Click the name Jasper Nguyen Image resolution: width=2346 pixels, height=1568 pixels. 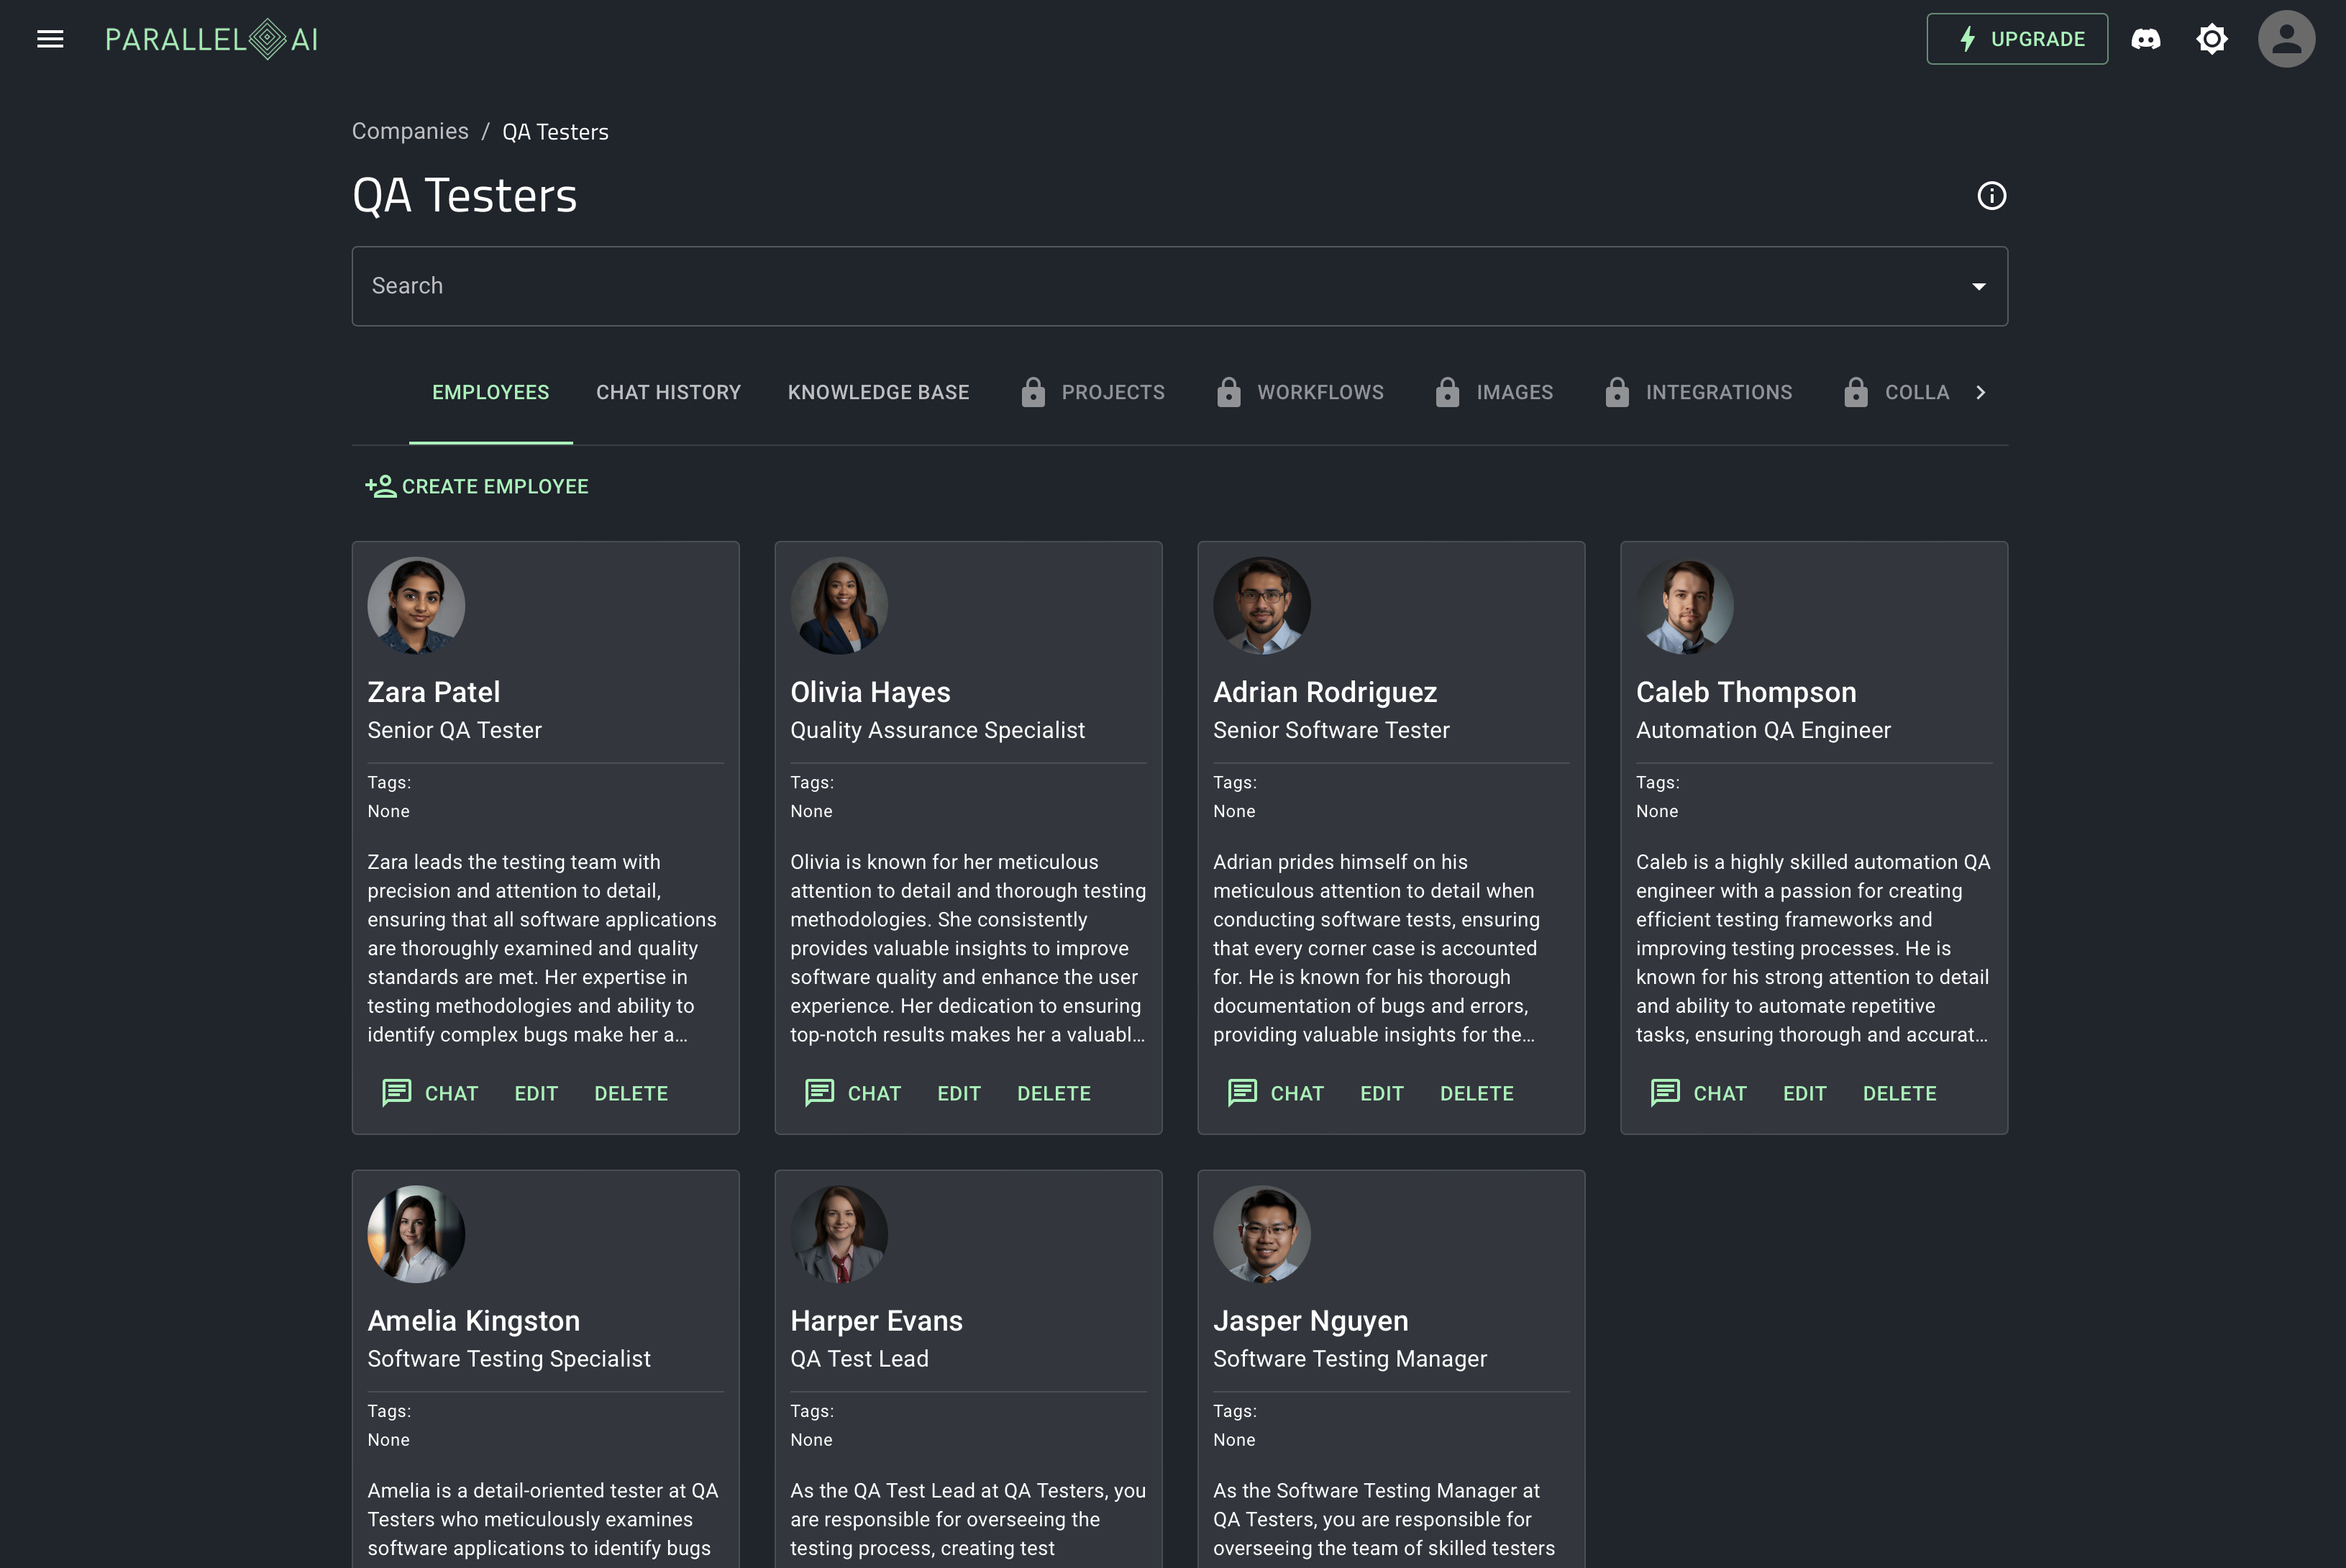(x=1311, y=1320)
